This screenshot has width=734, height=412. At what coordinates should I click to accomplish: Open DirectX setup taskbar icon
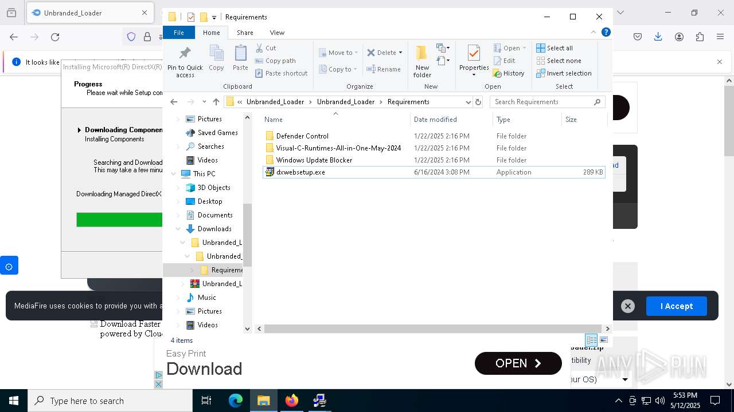point(319,401)
